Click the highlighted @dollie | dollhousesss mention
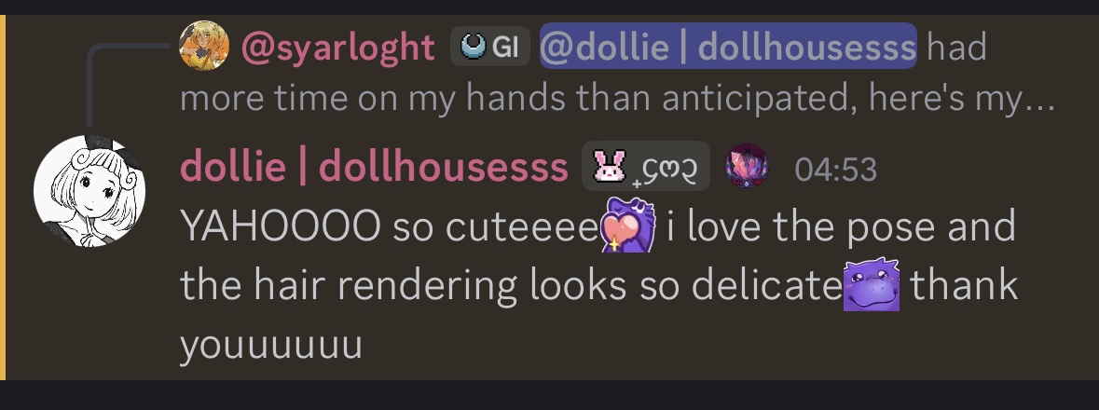 coord(728,47)
